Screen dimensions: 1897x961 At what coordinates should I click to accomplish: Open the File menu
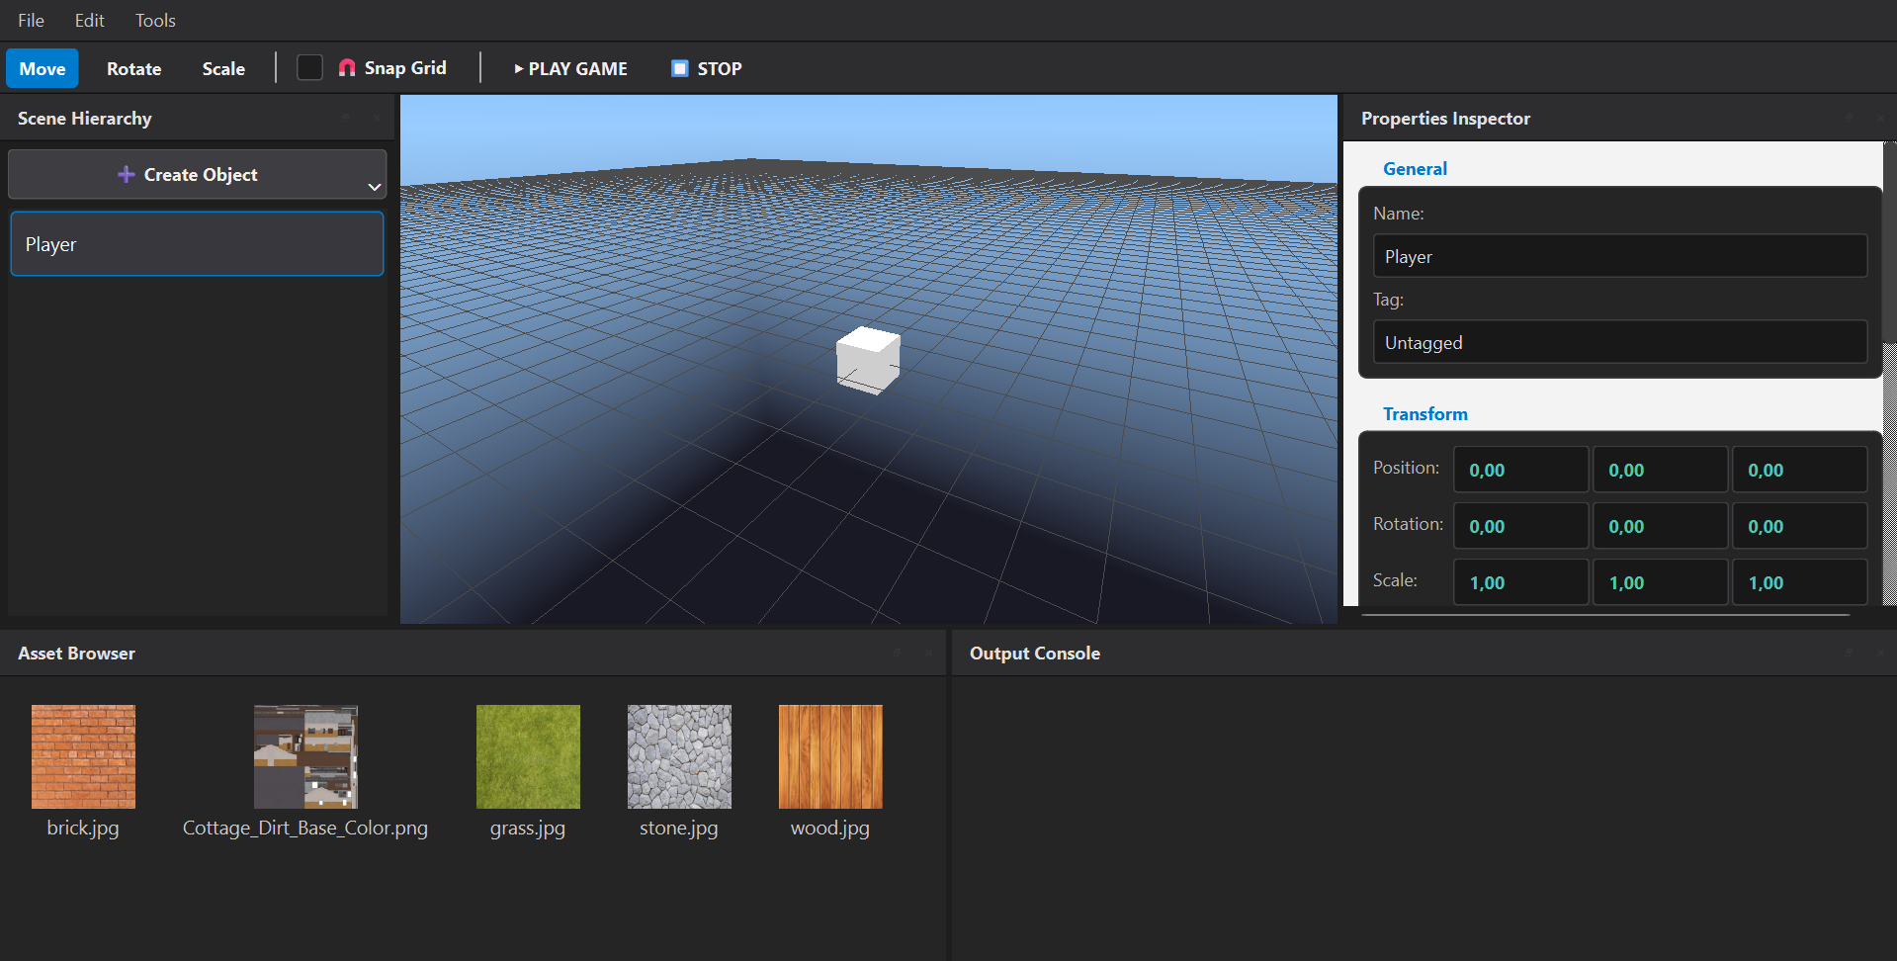pyautogui.click(x=30, y=20)
